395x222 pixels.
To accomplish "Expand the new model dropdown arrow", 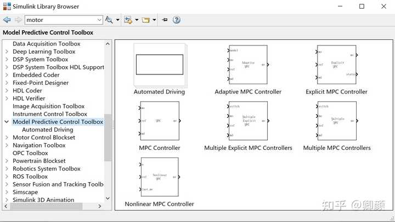I will (137, 20).
